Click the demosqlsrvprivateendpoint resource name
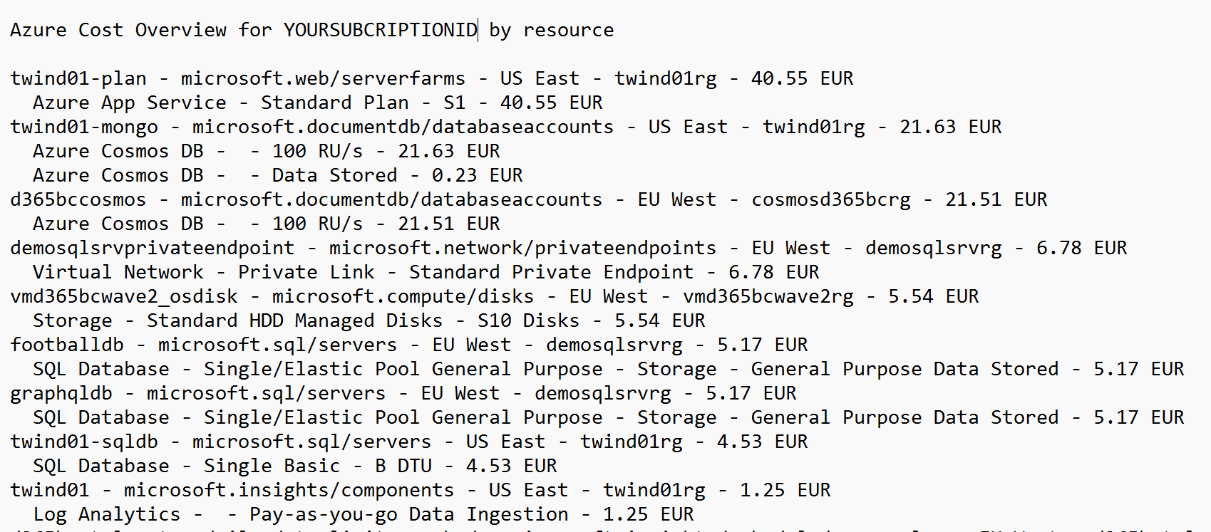The image size is (1211, 532). tap(152, 248)
